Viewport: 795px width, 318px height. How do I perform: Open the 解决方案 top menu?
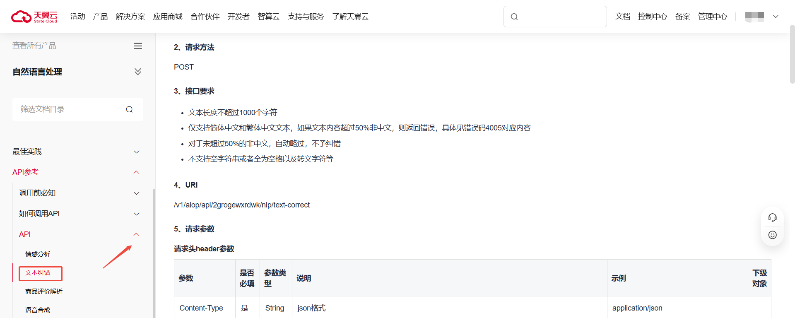click(x=130, y=17)
